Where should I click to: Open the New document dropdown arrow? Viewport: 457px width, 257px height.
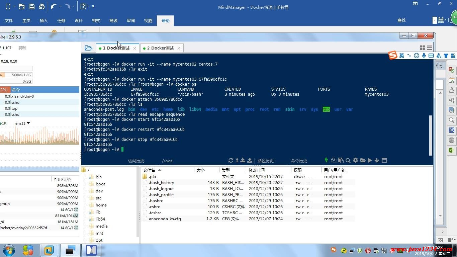coord(14,6)
